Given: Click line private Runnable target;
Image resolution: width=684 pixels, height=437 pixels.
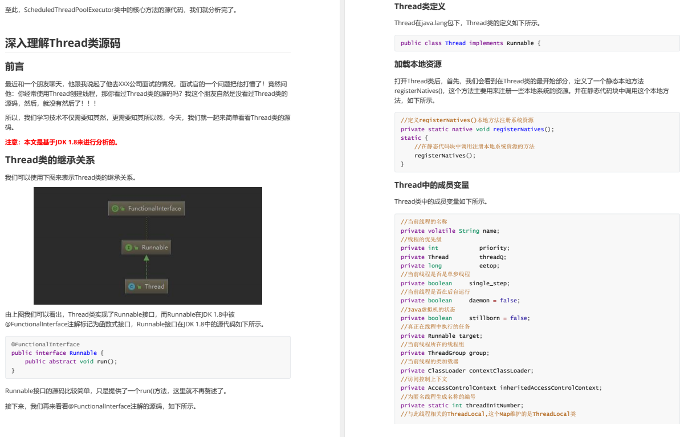Looking at the screenshot, I should pos(441,335).
